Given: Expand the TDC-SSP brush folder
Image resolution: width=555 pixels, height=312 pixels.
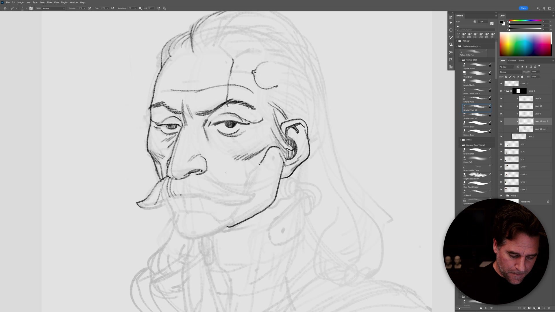Looking at the screenshot, I should click(x=457, y=41).
